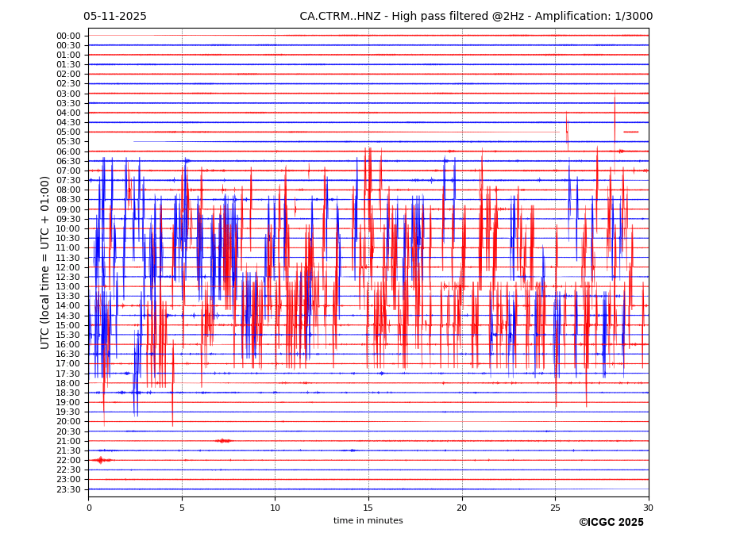Viewport: 736px width, 552px height.
Task: Select the 06:00 time row label
Action: [x=68, y=151]
